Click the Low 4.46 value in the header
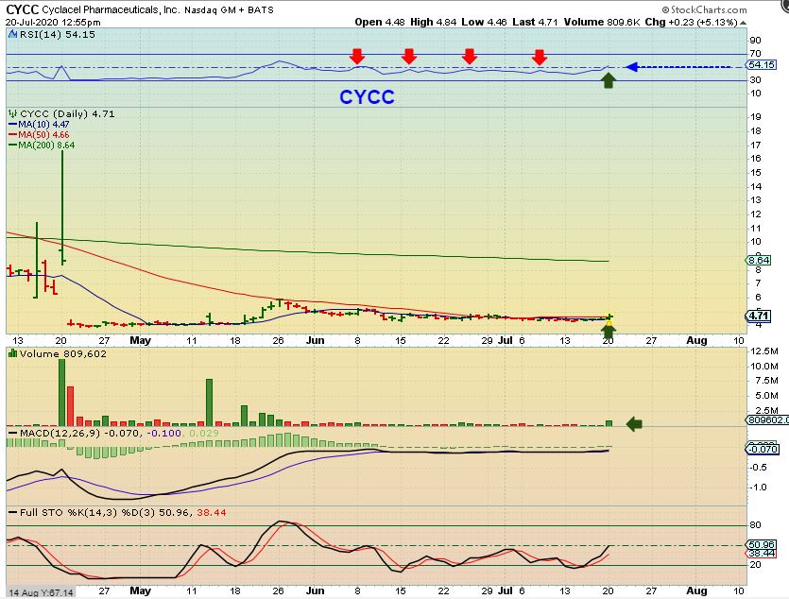This screenshot has height=599, width=789. [x=484, y=22]
